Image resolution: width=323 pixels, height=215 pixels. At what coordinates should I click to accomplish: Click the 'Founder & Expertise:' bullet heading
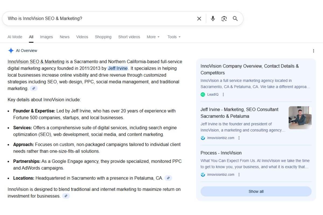(x=34, y=111)
